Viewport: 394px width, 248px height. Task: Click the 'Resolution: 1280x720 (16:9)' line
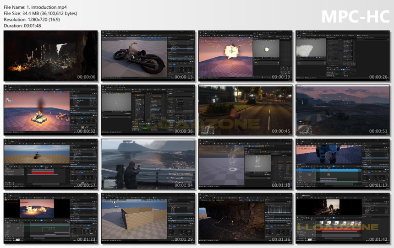(x=32, y=19)
